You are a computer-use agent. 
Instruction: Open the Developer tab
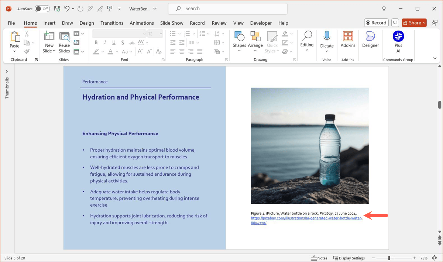coord(261,23)
